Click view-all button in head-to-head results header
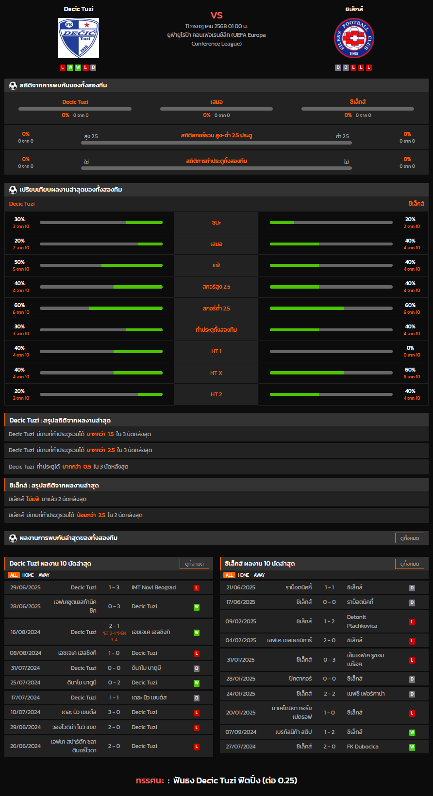This screenshot has height=796, width=433. (410, 538)
